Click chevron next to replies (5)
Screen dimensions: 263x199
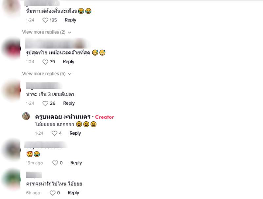pos(70,74)
